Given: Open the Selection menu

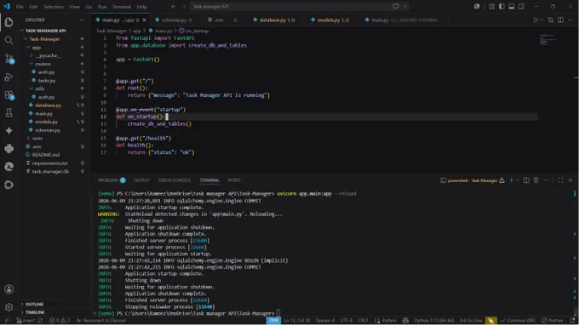Looking at the screenshot, I should 53,6.
